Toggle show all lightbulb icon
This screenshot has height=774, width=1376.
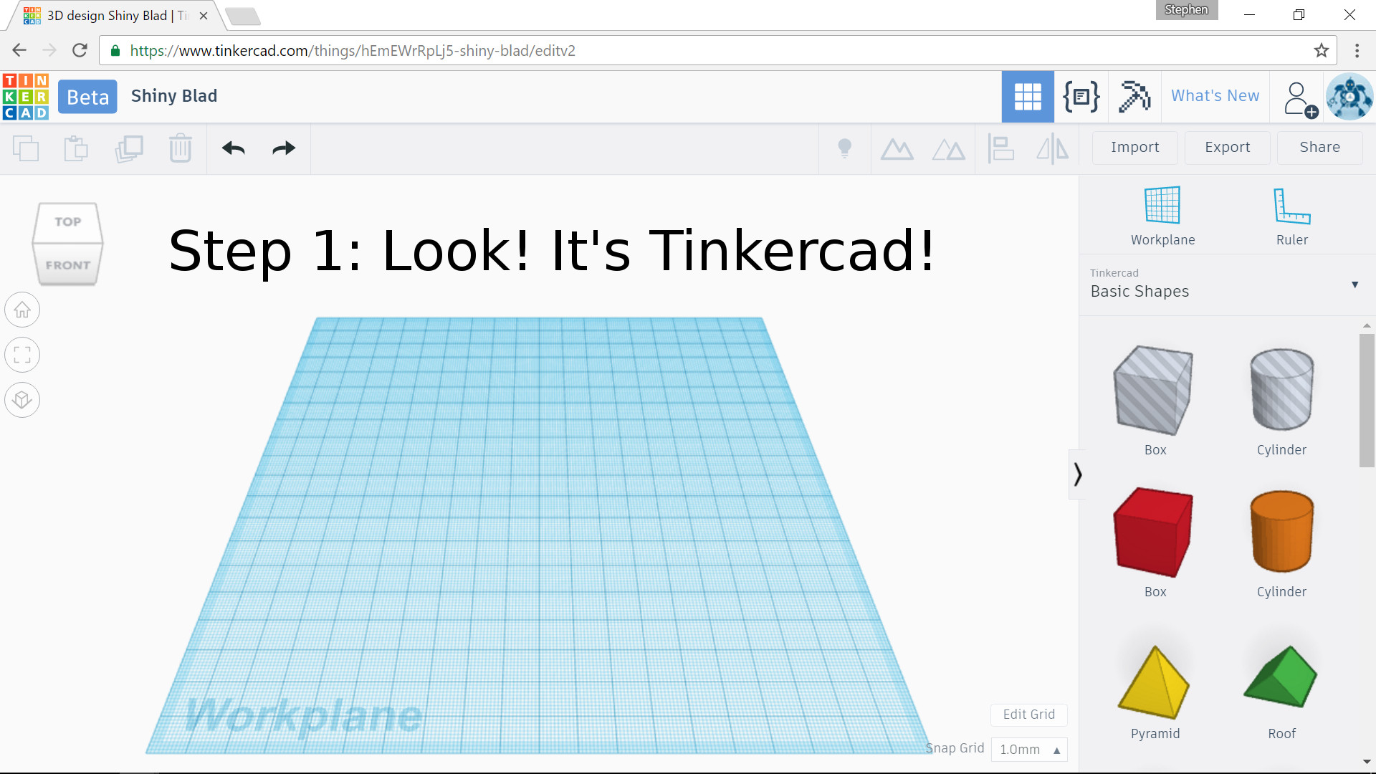(845, 148)
